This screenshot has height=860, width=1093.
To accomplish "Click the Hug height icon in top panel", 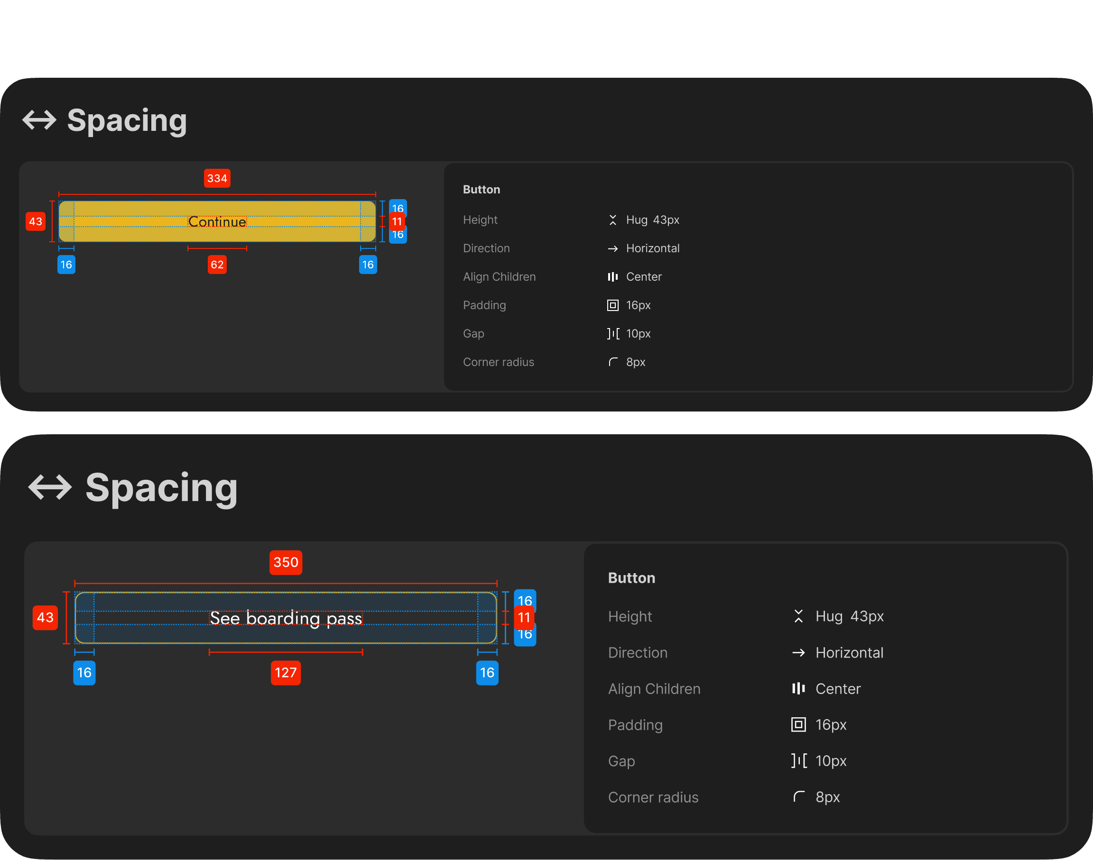I will click(x=612, y=220).
